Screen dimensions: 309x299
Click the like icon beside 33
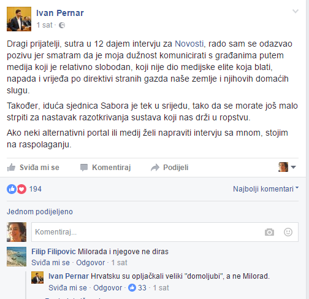132,288
